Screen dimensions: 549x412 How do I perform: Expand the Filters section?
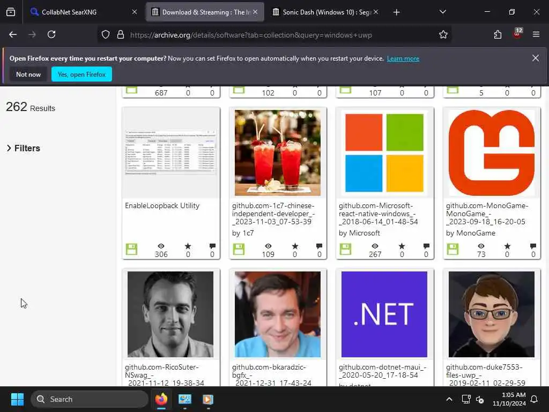24,148
